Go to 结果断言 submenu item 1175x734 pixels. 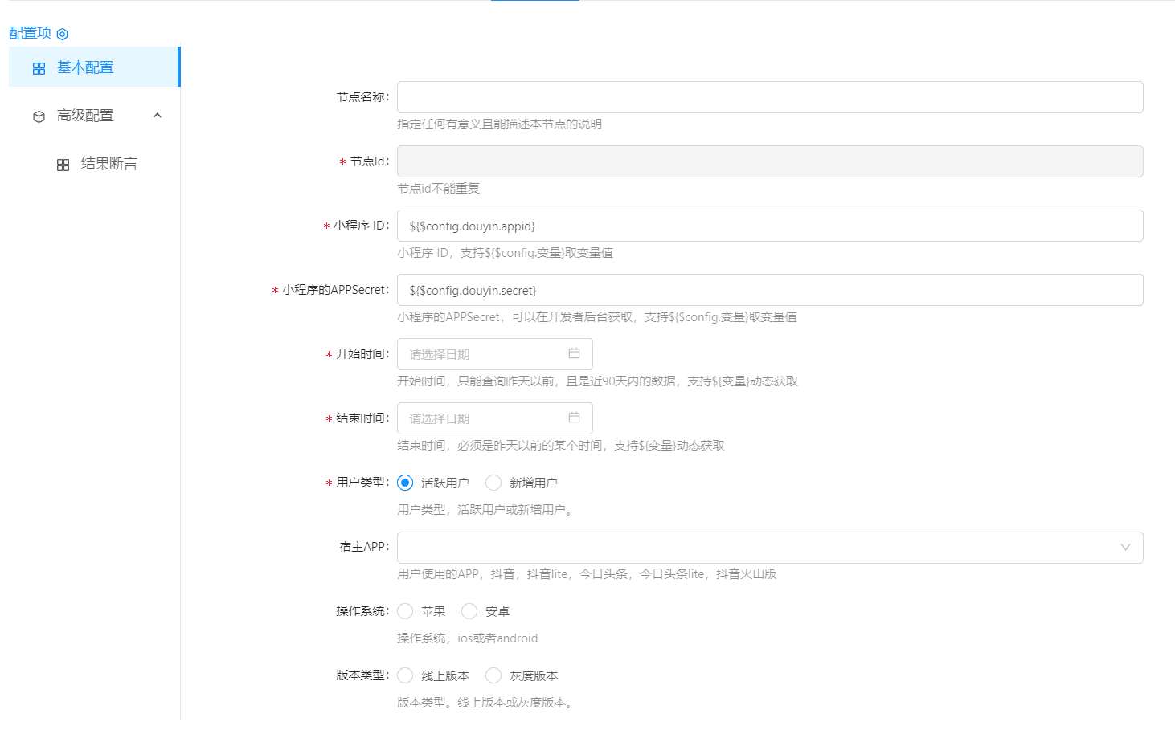[x=108, y=164]
